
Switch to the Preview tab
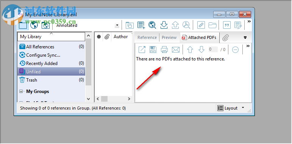pos(169,37)
